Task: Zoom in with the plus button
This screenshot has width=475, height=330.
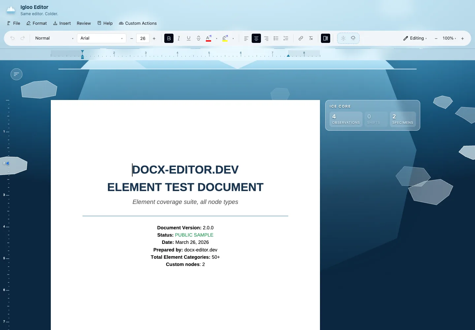Action: point(462,38)
